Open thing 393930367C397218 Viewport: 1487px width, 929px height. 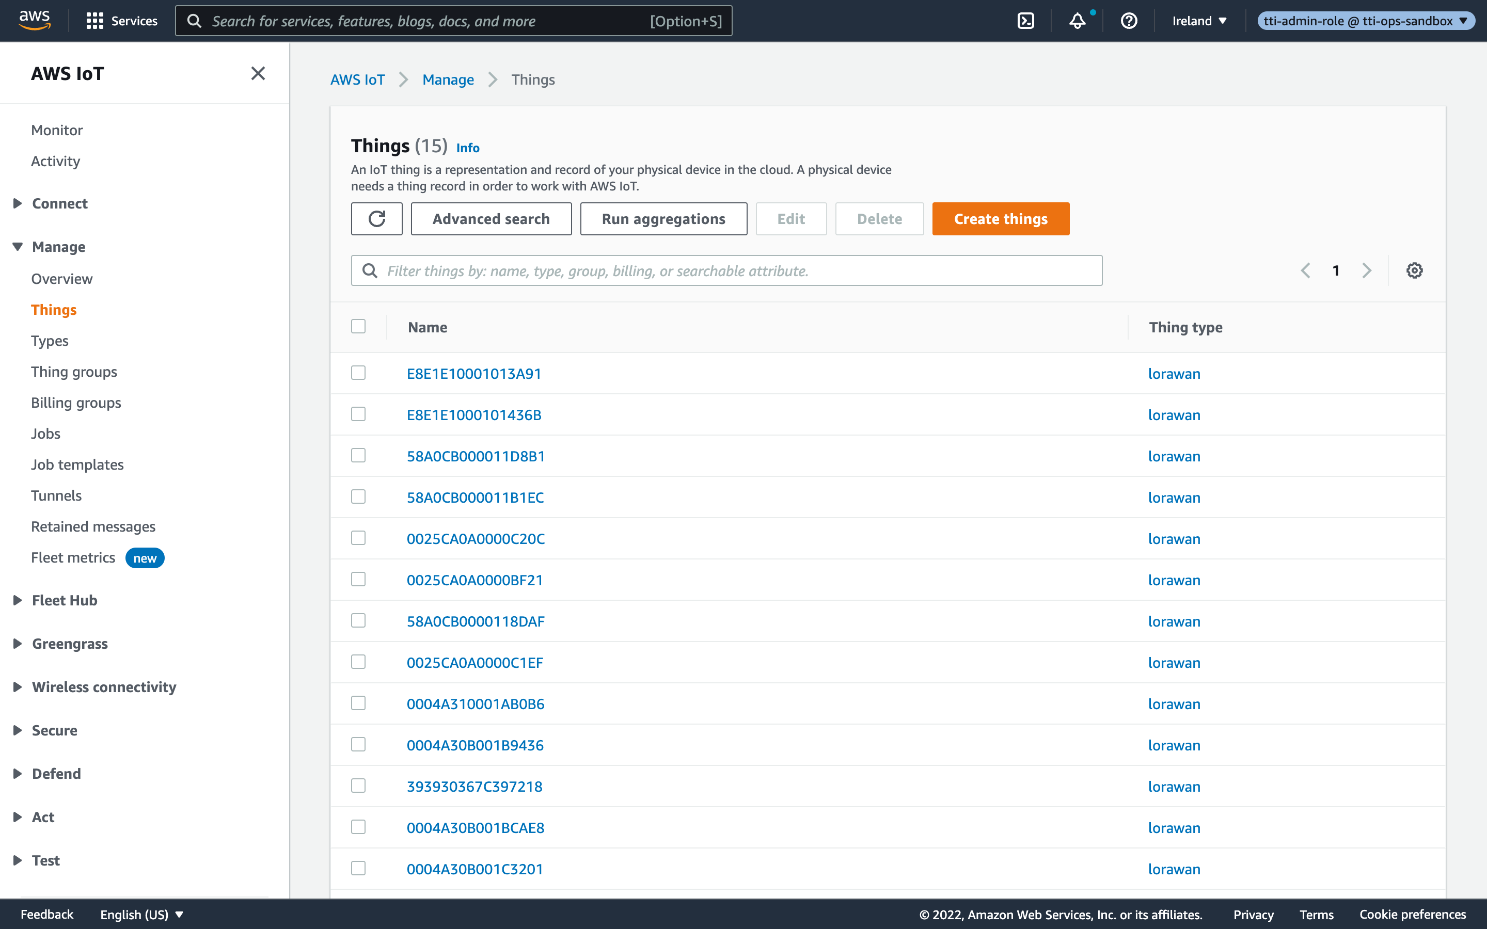(x=474, y=787)
